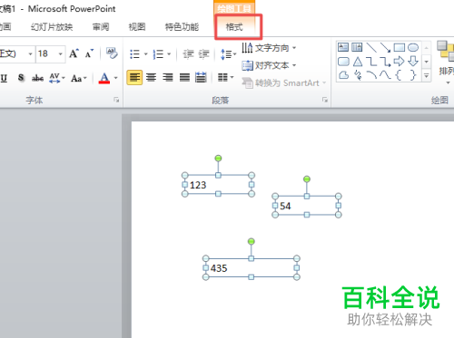Open the font size dropdown arrow

[61, 54]
